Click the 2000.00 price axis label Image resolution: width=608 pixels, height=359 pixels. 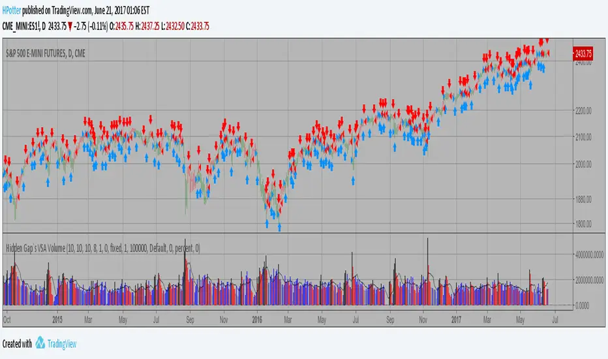pyautogui.click(x=583, y=164)
